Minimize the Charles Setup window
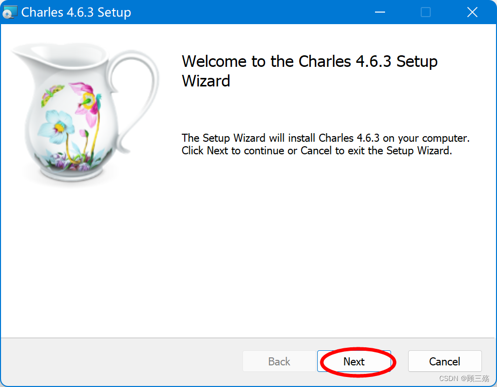The height and width of the screenshot is (387, 497). pyautogui.click(x=380, y=13)
